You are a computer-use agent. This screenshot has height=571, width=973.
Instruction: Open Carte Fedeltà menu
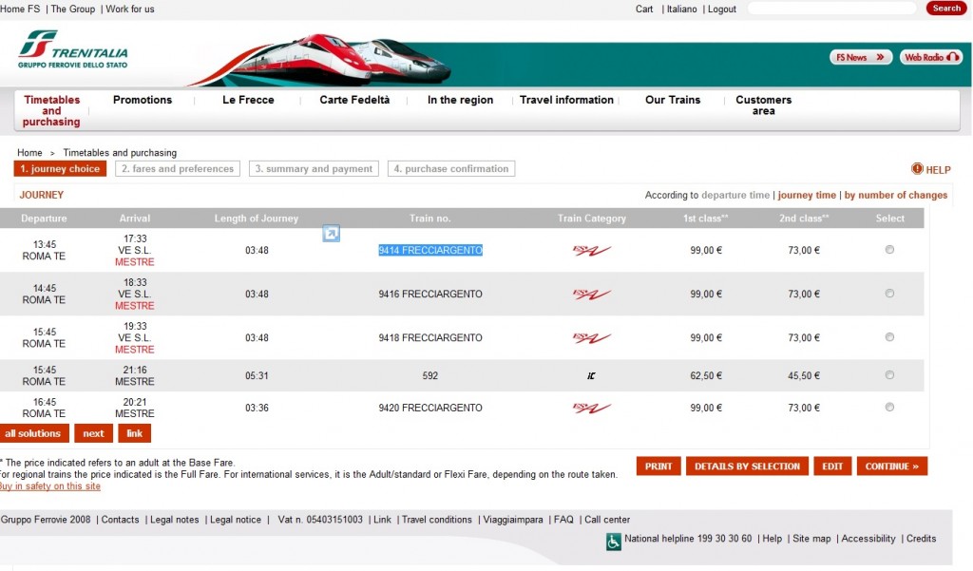[x=354, y=100]
